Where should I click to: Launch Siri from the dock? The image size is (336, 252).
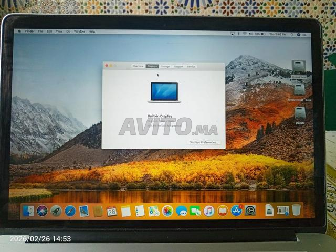(x=43, y=211)
